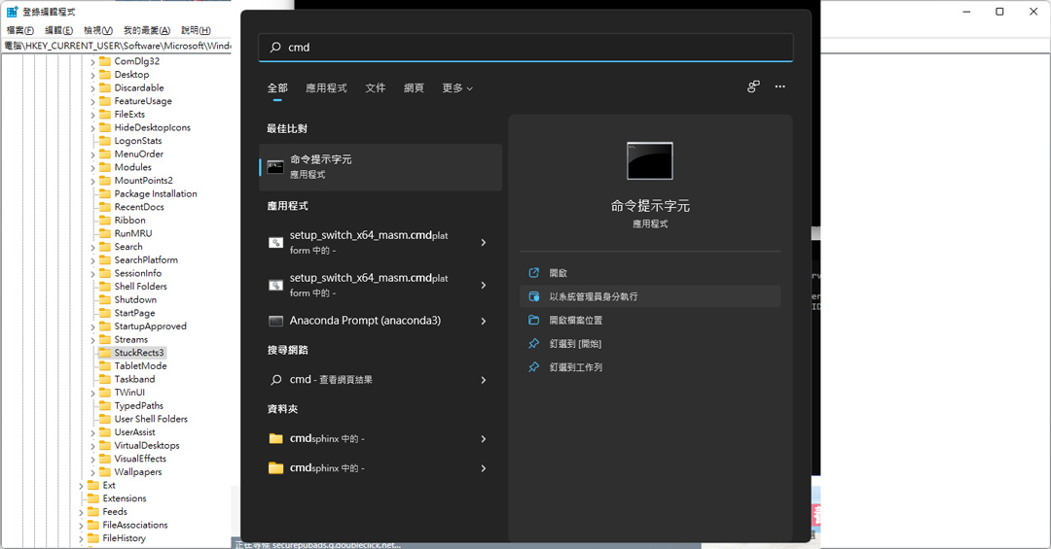Click the Run as administrator shield icon
Screen dimensions: 1051x549
[x=533, y=296]
